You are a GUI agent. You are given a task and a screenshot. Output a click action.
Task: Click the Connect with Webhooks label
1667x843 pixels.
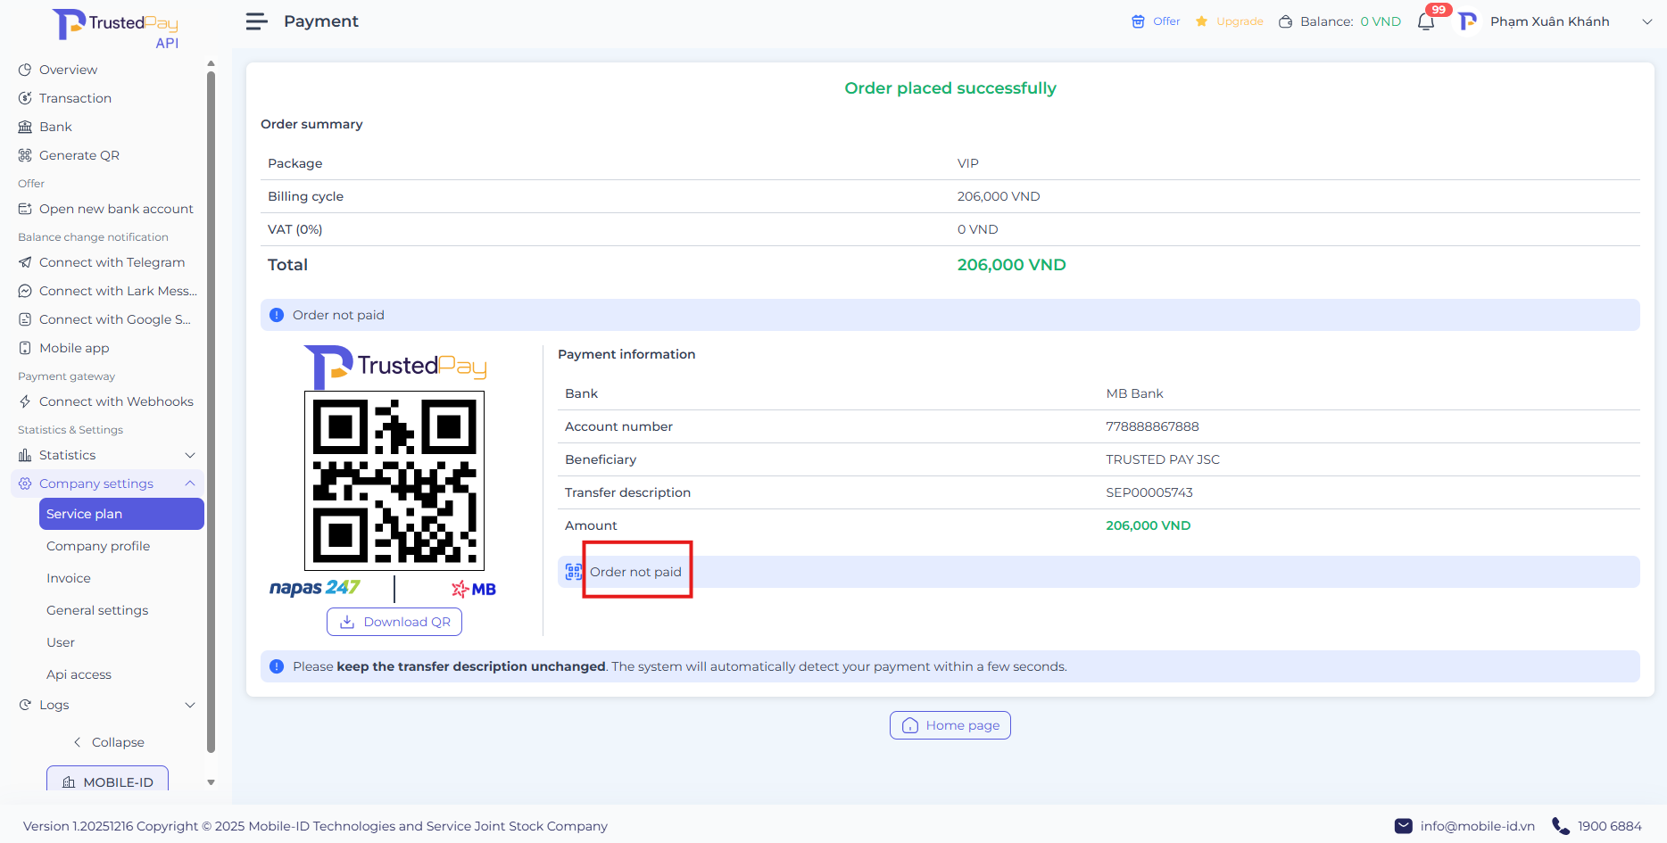(x=116, y=401)
